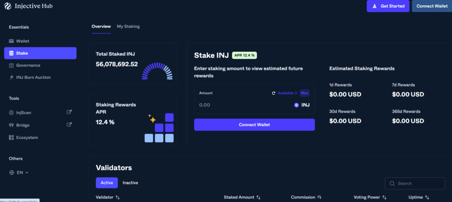Click the Wallet sidebar icon
This screenshot has width=452, height=202.
point(11,41)
